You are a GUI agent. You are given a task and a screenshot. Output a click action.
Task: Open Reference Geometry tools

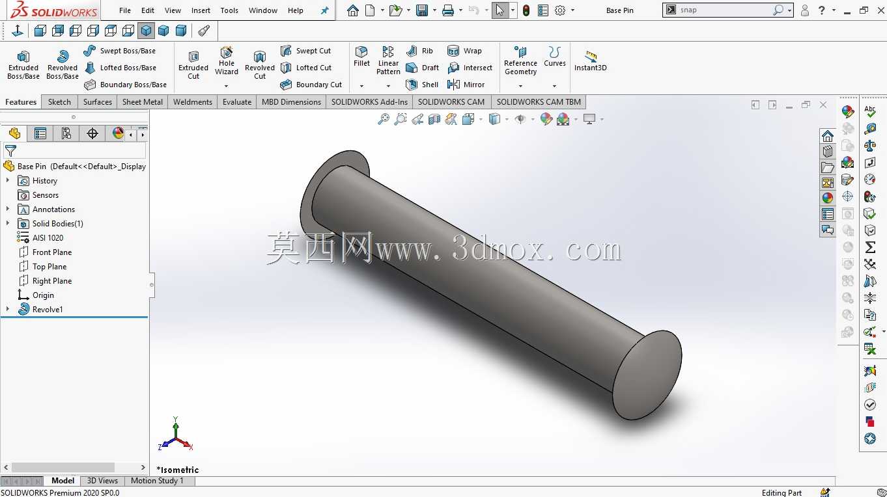tap(520, 60)
